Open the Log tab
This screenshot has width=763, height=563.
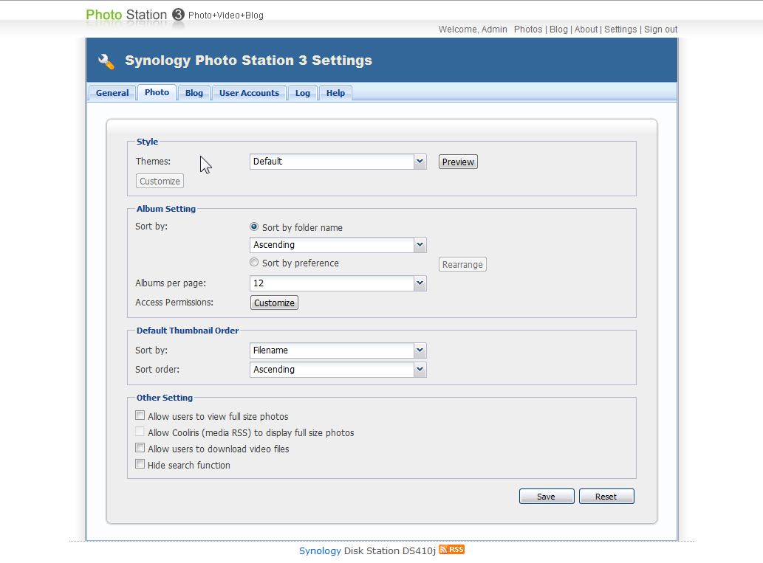click(x=303, y=93)
